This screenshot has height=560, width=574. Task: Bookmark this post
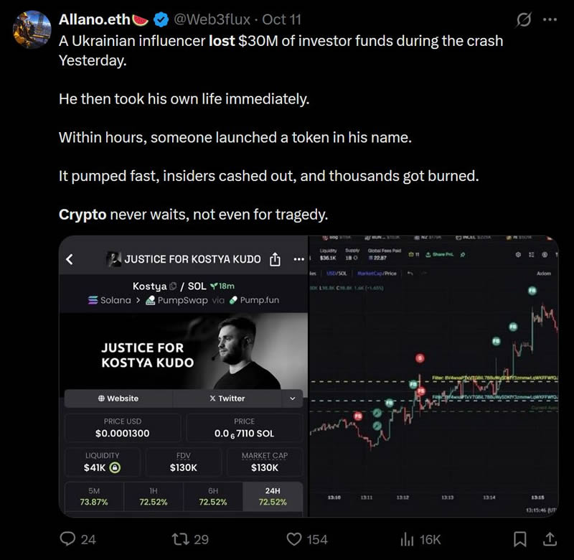[x=522, y=538]
